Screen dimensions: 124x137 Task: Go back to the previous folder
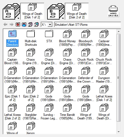[5, 24]
